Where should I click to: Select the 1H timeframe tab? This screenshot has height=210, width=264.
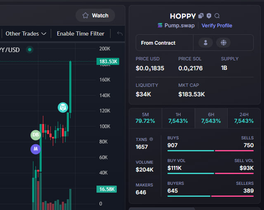click(x=178, y=118)
